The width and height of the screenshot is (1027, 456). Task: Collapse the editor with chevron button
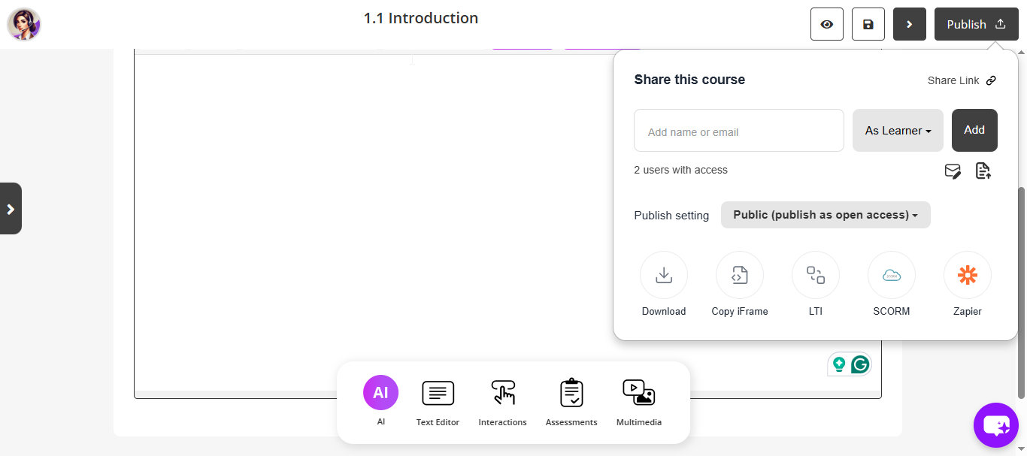click(909, 24)
